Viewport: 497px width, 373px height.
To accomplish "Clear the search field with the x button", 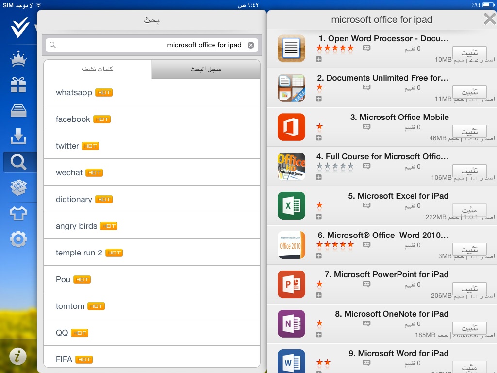I will click(251, 45).
